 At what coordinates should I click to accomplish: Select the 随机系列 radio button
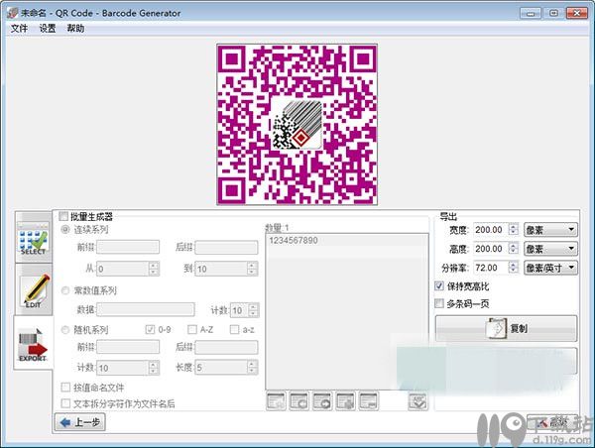coord(65,330)
